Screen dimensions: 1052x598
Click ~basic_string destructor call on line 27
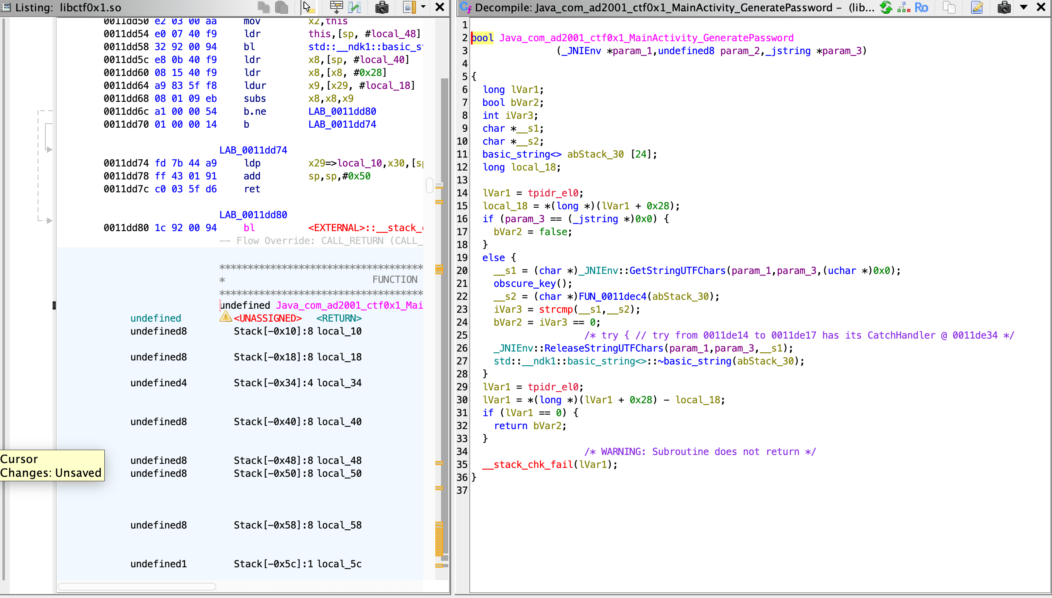(694, 362)
